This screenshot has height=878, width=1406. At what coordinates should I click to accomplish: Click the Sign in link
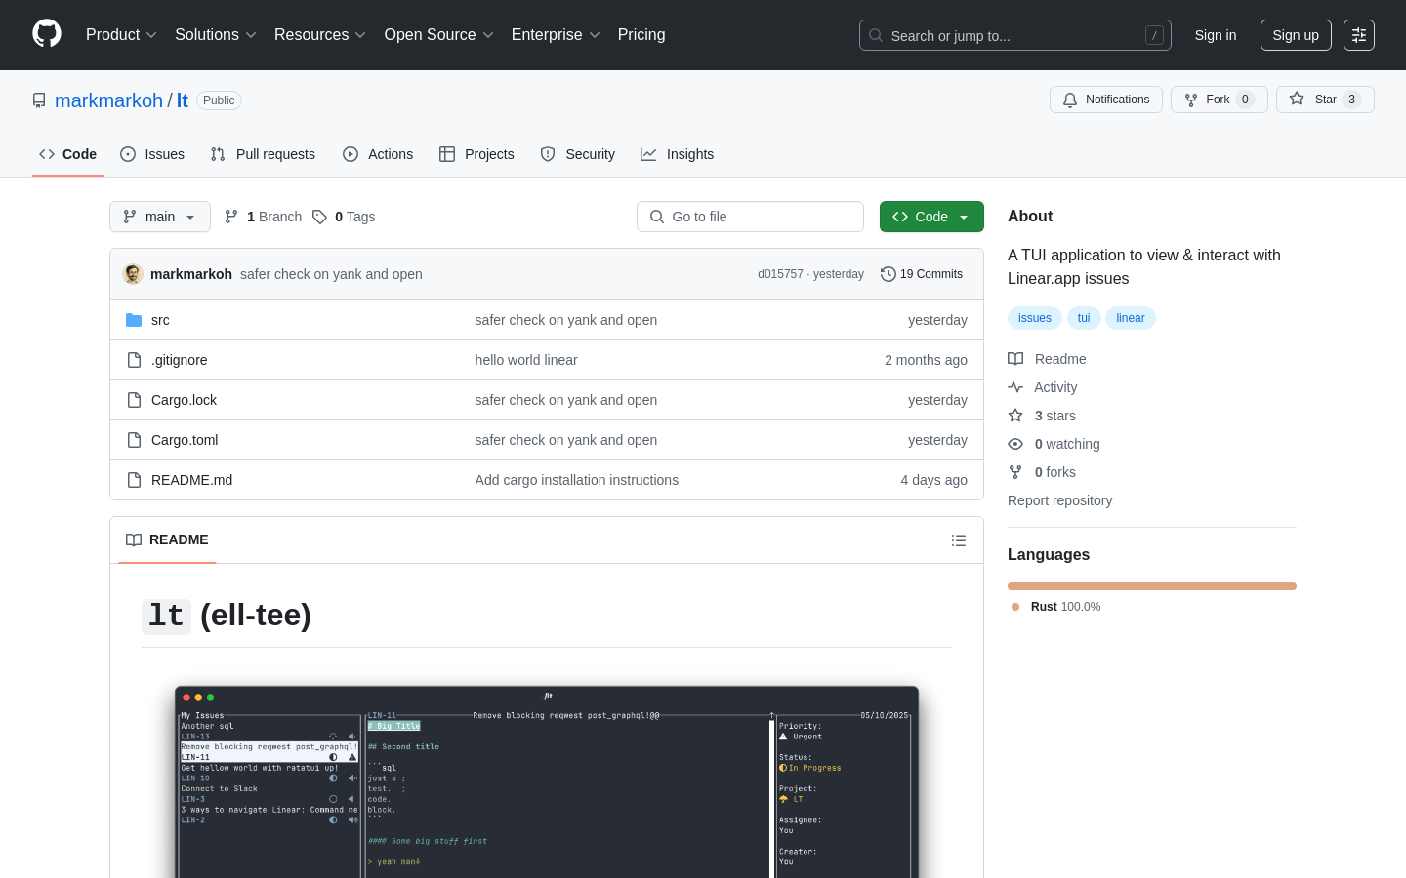1216,35
